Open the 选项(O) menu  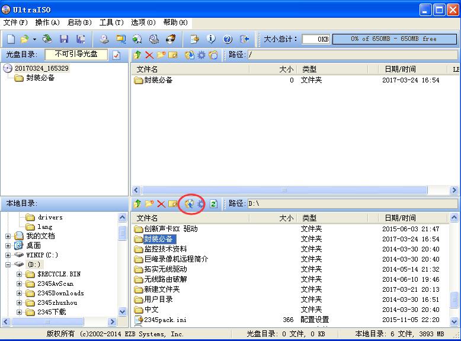(143, 23)
